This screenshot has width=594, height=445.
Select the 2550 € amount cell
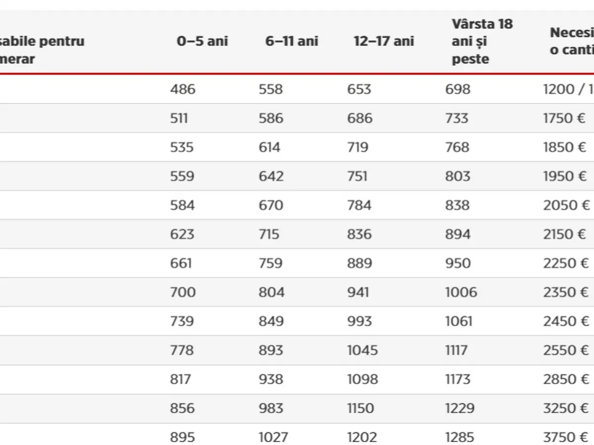(x=566, y=350)
